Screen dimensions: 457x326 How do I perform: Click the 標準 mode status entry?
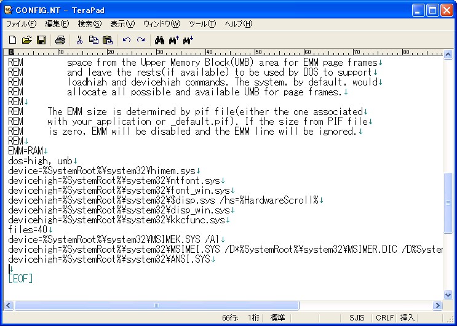(277, 318)
